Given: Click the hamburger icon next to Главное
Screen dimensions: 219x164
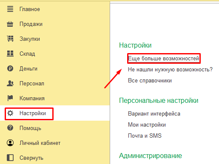Looking at the screenshot, I should 10,9.
